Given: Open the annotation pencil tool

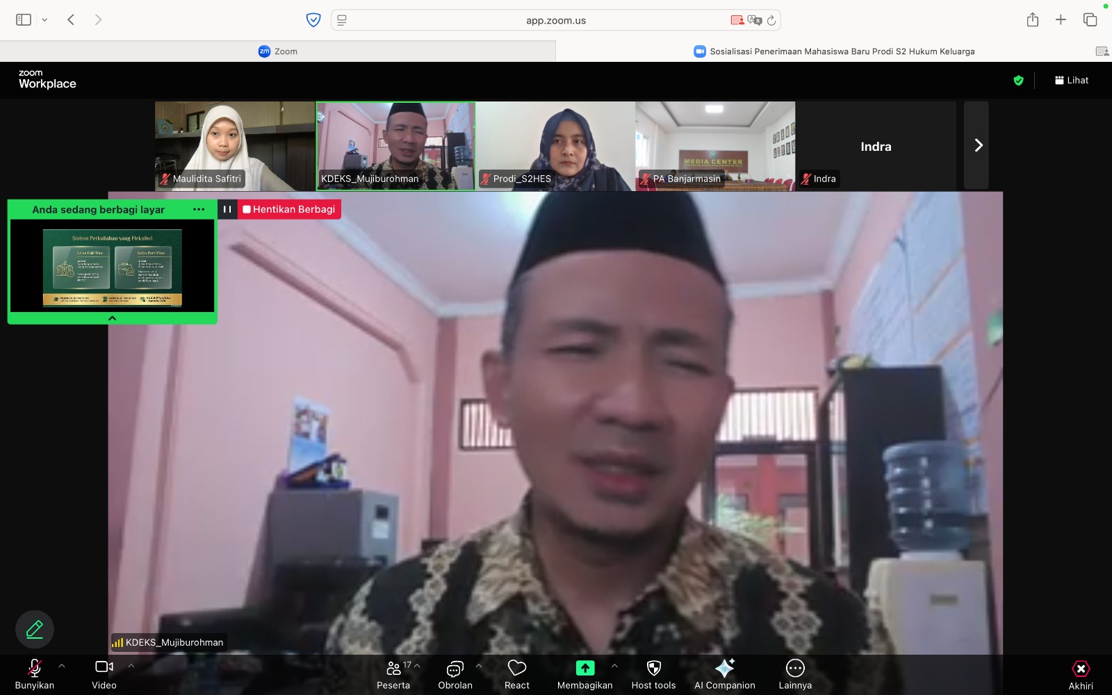Looking at the screenshot, I should coord(35,629).
